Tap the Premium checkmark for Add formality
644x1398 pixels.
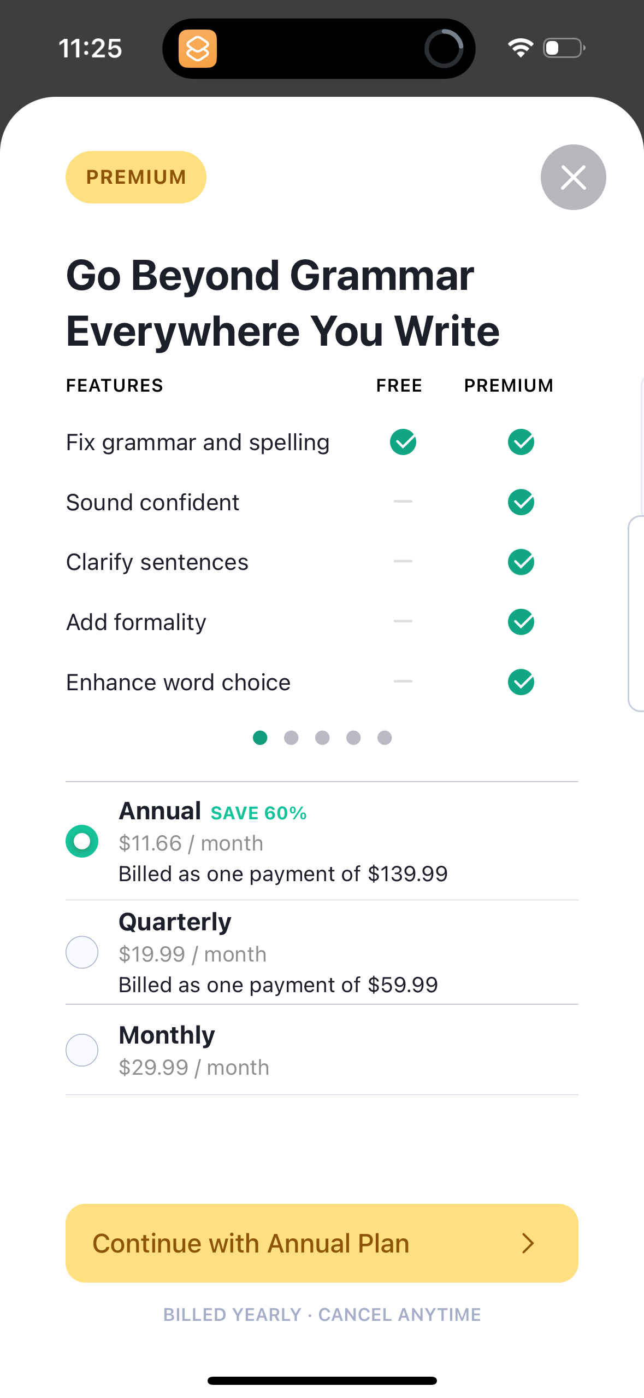[x=521, y=622]
